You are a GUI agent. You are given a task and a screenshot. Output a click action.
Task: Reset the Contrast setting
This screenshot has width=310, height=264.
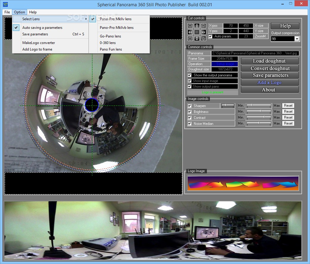pos(288,117)
